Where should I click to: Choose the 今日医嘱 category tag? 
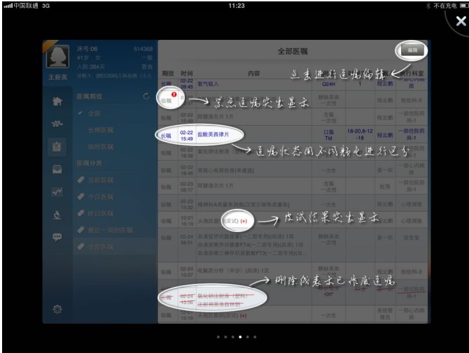[101, 196]
